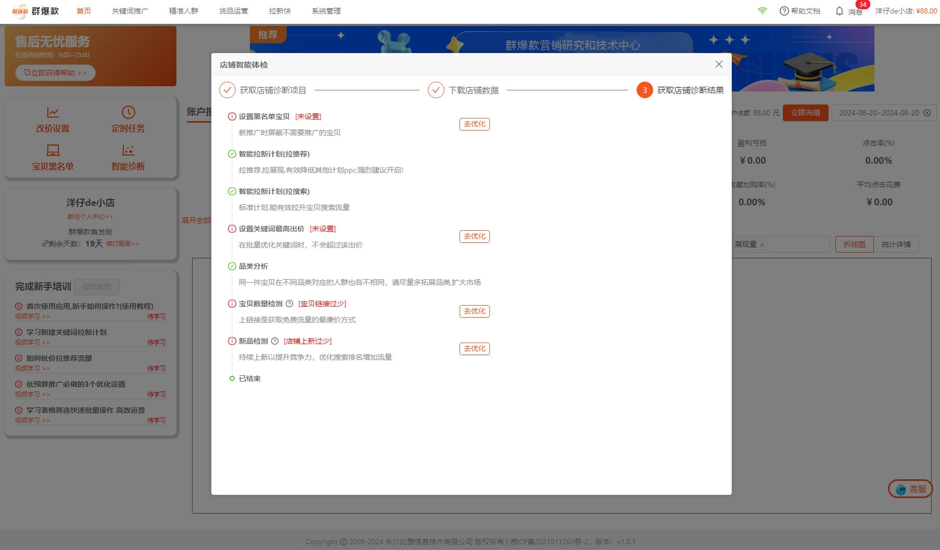This screenshot has width=940, height=550.
Task: Select step 获取店铺诊断项目
Action: tap(263, 90)
